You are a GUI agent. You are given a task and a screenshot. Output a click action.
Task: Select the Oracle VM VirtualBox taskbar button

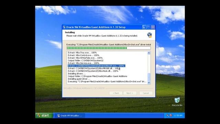coord(70,116)
